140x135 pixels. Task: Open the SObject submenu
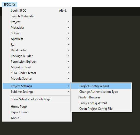tap(37, 33)
